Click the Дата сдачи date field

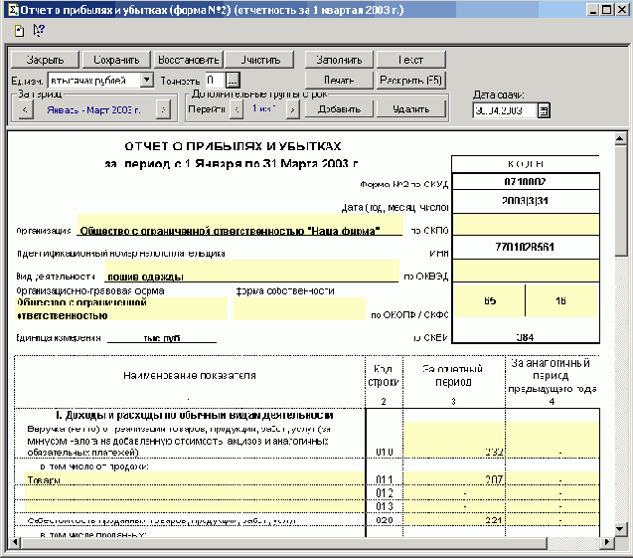click(505, 110)
